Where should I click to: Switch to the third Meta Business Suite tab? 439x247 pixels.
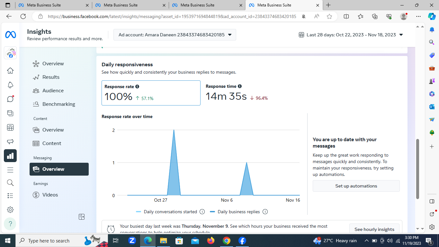pyautogui.click(x=207, y=5)
